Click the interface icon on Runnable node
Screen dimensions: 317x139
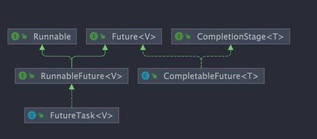(x=15, y=37)
